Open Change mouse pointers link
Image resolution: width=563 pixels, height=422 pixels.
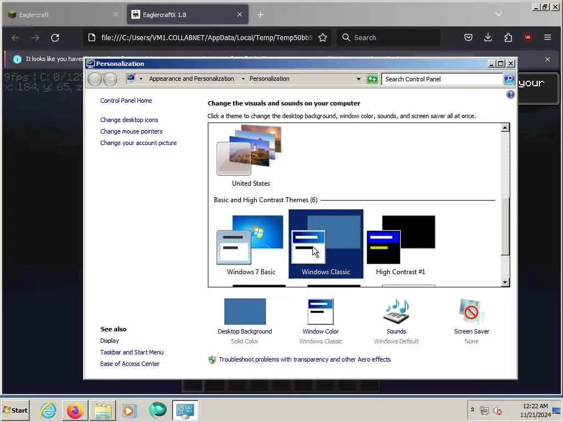coord(131,131)
